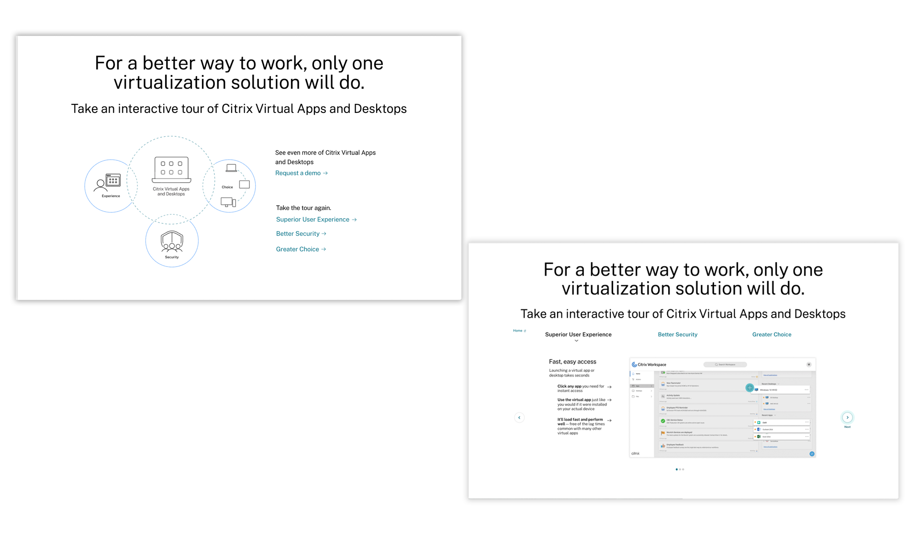This screenshot has height=544, width=919.
Task: Click the M user avatar in Citrix Workspace
Action: pyautogui.click(x=809, y=365)
